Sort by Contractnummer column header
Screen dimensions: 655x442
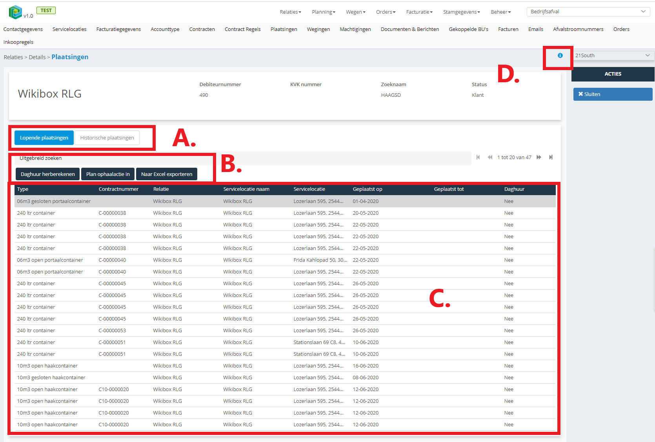[x=118, y=189]
